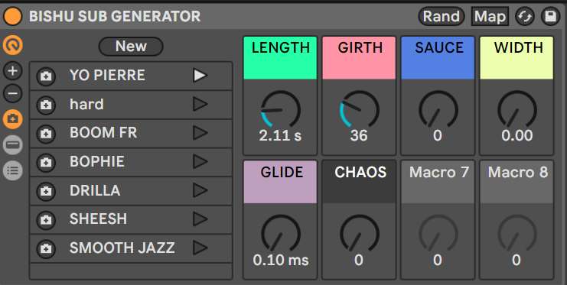This screenshot has width=567, height=285.
Task: Toggle the macro controls view icon
Action: pyautogui.click(x=13, y=46)
